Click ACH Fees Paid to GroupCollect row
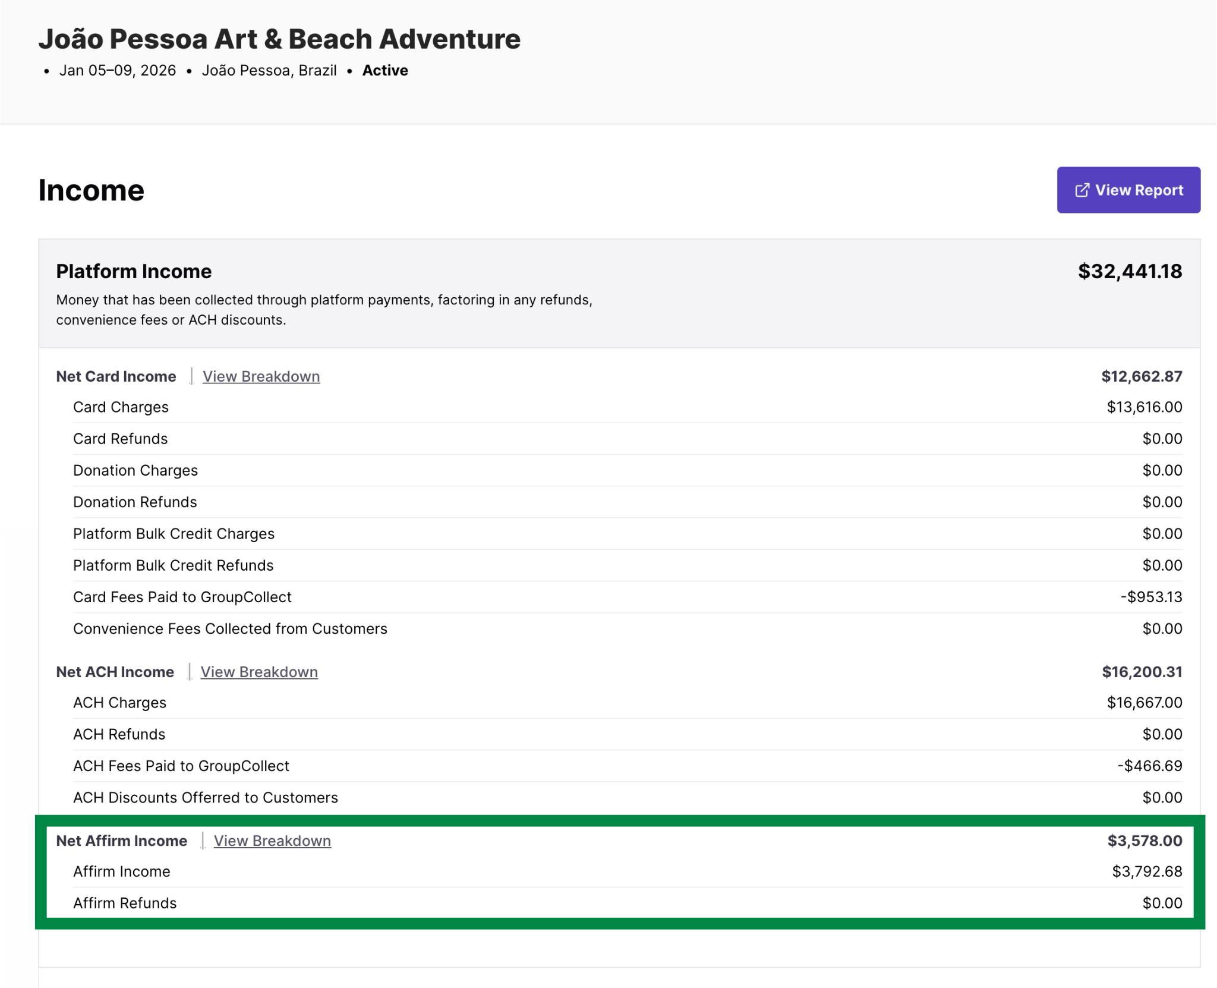Viewport: 1217px width, 988px height. click(181, 766)
